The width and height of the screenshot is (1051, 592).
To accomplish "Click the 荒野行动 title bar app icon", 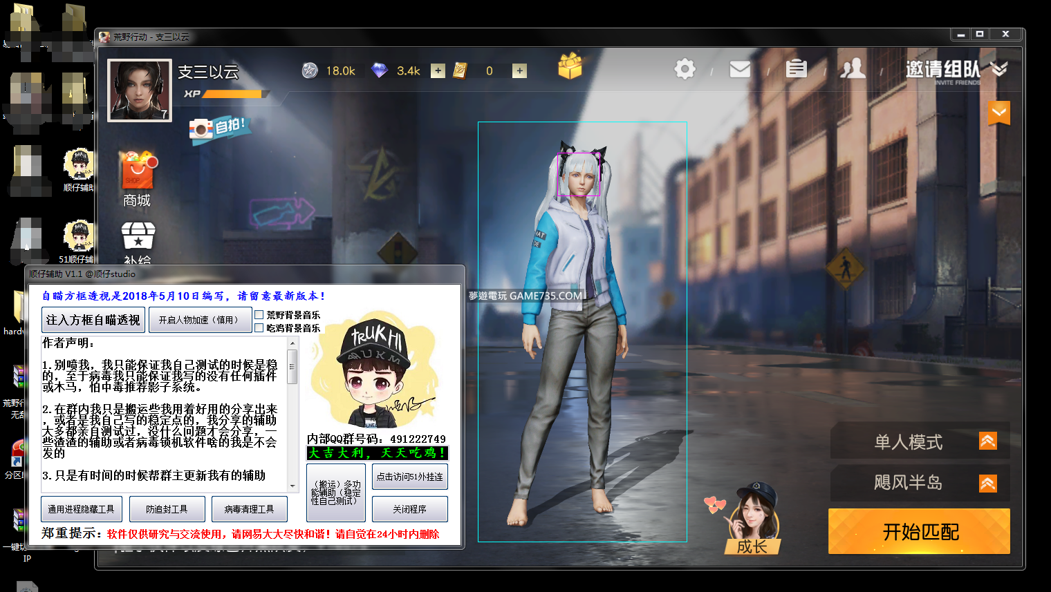I will click(x=104, y=37).
